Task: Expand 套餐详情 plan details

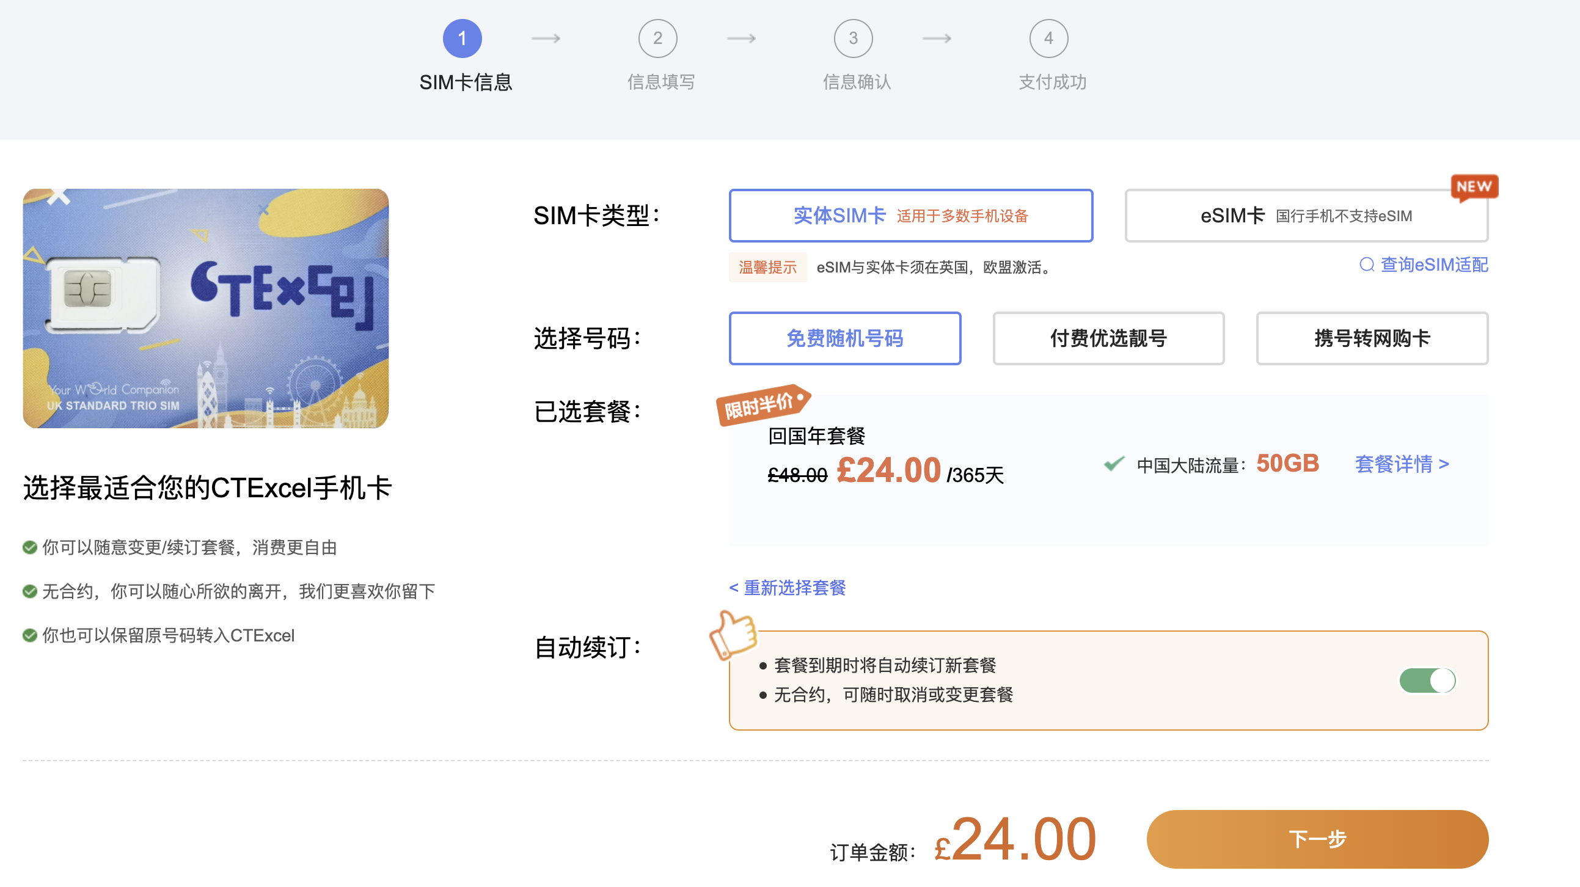Action: point(1402,464)
